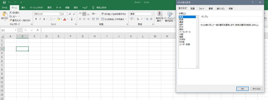The image size is (268, 100).
Task: Open the font color dropdown arrow
Action: click(68, 19)
